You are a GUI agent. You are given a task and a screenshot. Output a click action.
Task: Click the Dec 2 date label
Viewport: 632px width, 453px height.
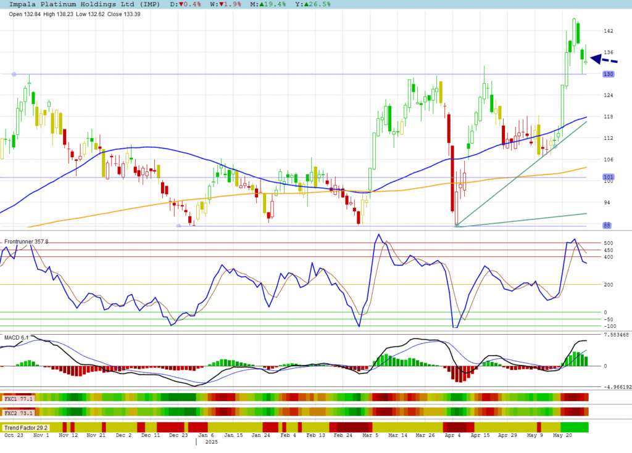(x=123, y=435)
